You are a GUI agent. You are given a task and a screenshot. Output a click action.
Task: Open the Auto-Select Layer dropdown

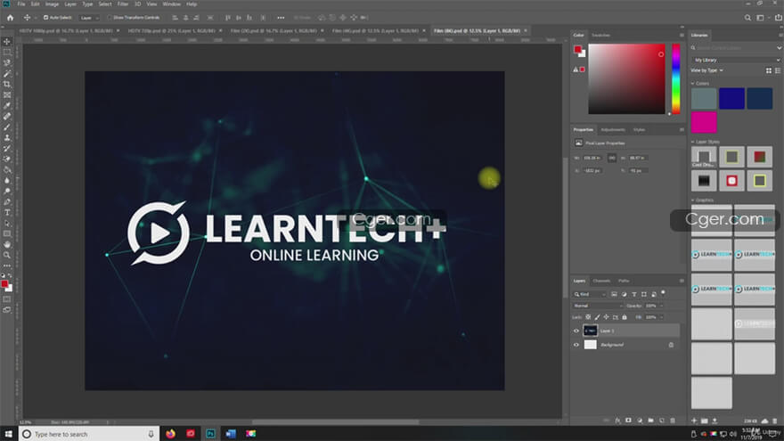point(89,18)
